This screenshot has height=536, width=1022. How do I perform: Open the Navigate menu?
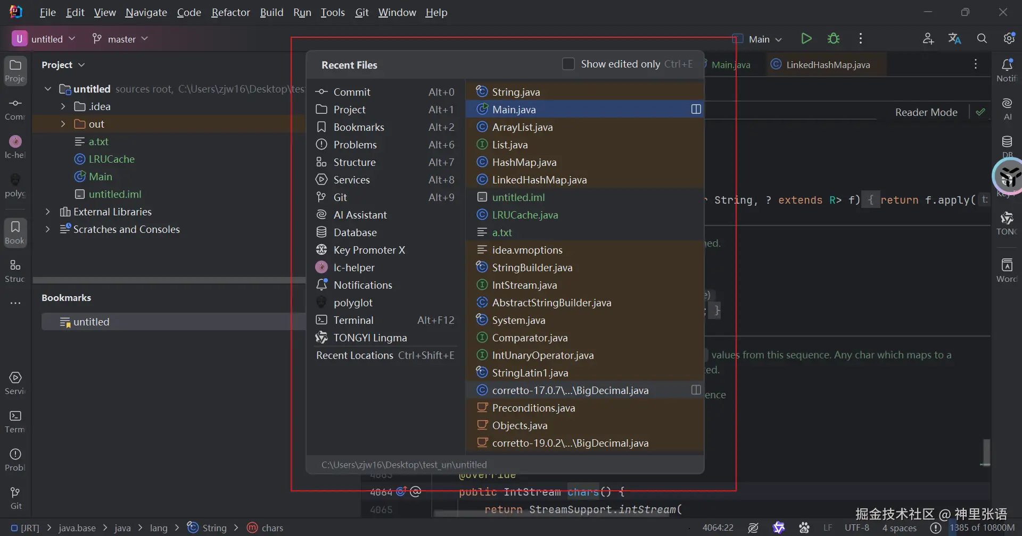146,12
